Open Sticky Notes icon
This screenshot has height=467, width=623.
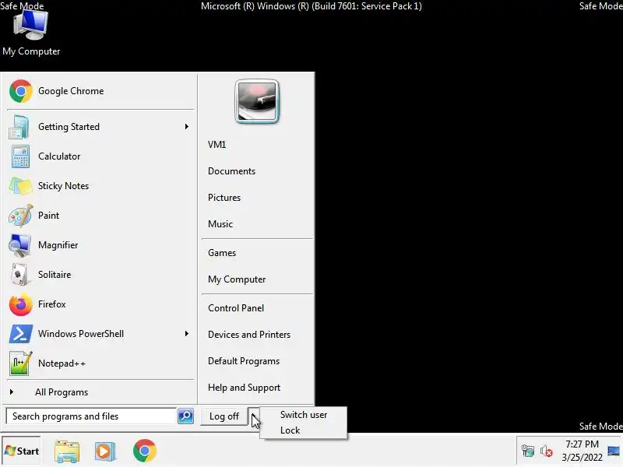20,186
